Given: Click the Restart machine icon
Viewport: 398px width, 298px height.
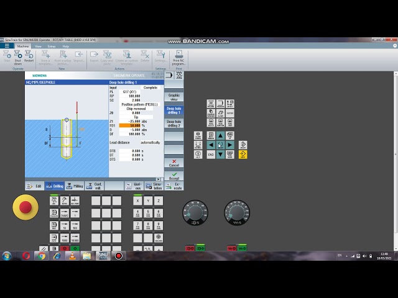Looking at the screenshot, I should pos(29,56).
